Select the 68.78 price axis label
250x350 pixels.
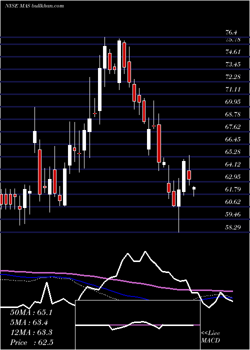(233, 114)
